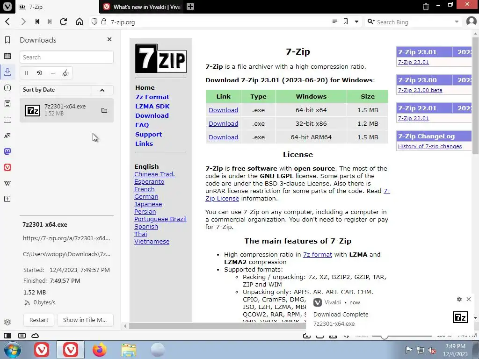Screen dimensions: 479x359
Task: Click the fast forward navigation button
Action: click(50, 22)
